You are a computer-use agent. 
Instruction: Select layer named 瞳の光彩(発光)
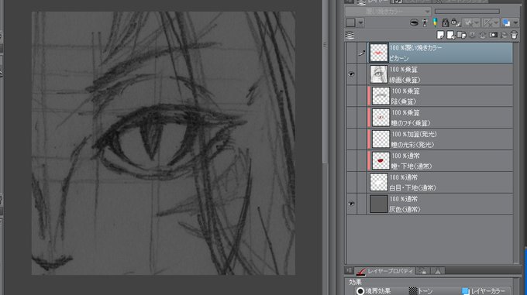coord(440,139)
